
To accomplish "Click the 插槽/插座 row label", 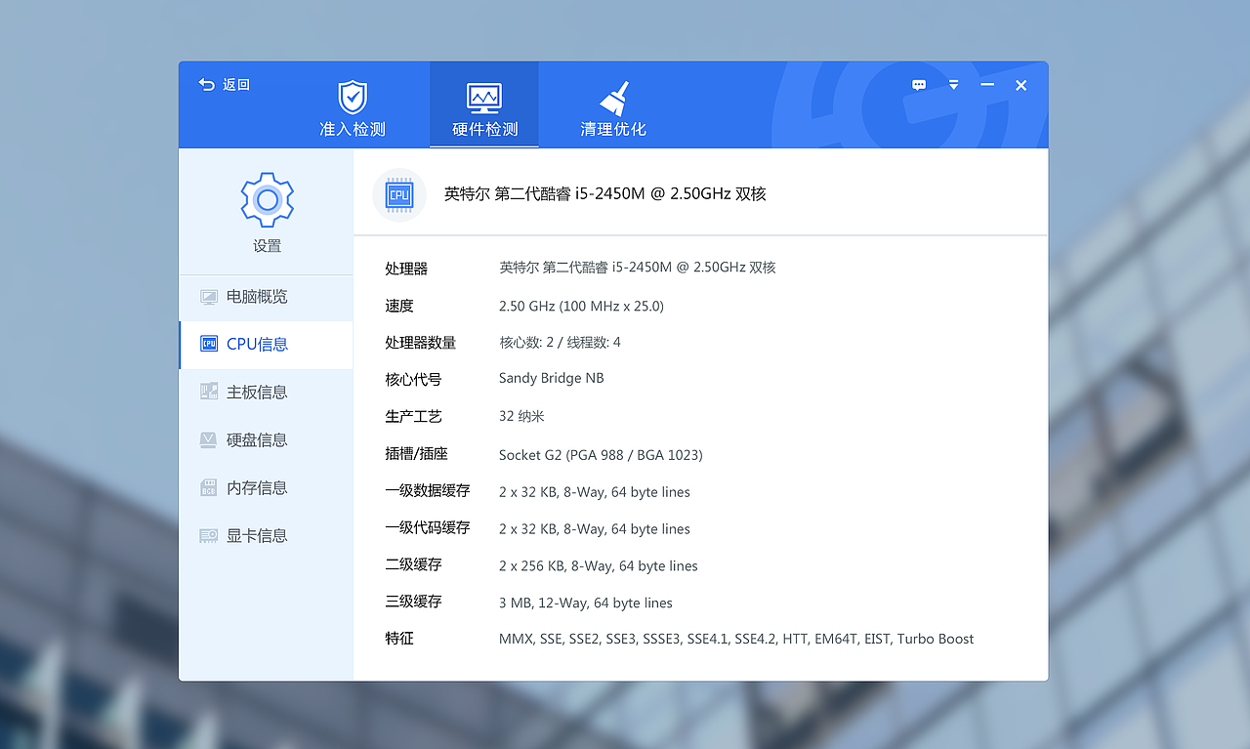I will [416, 454].
